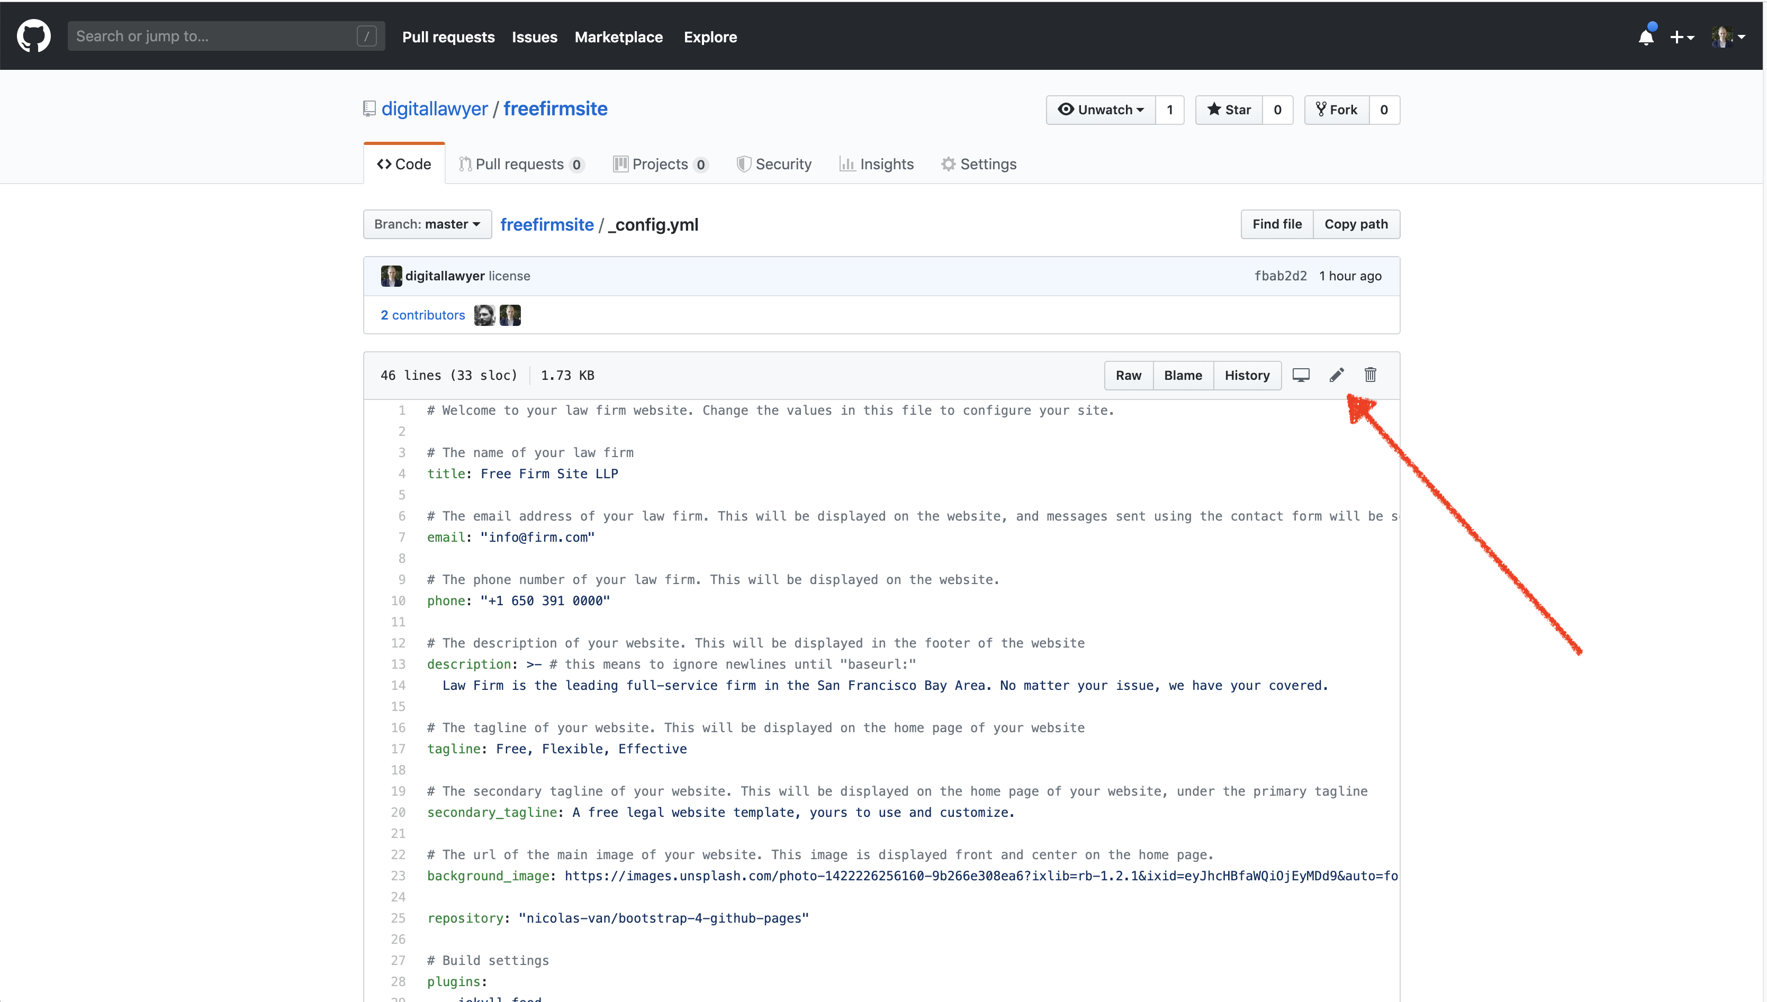This screenshot has height=1002, width=1767.
Task: Click first contributor avatar thumbnail
Action: [484, 315]
